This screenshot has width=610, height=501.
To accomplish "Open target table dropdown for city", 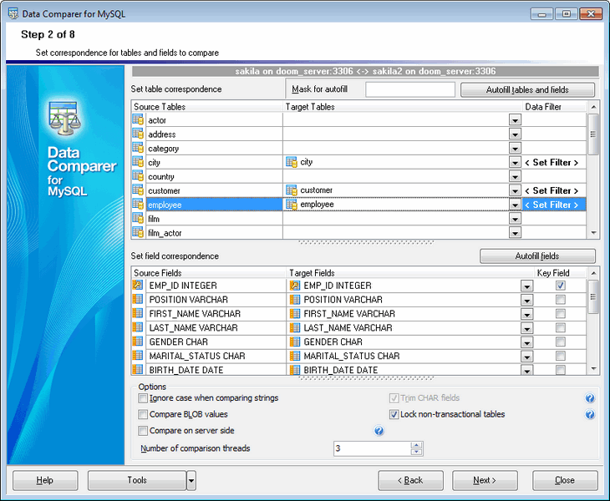I will (x=515, y=163).
